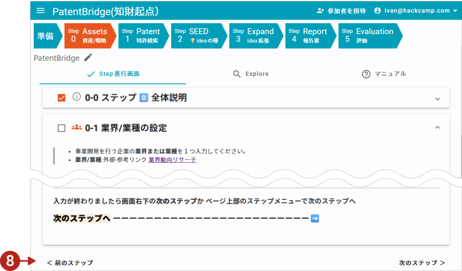462x271 pixels.
Task: Click the pencil edit icon beside PatentBridge
Action: tap(88, 58)
